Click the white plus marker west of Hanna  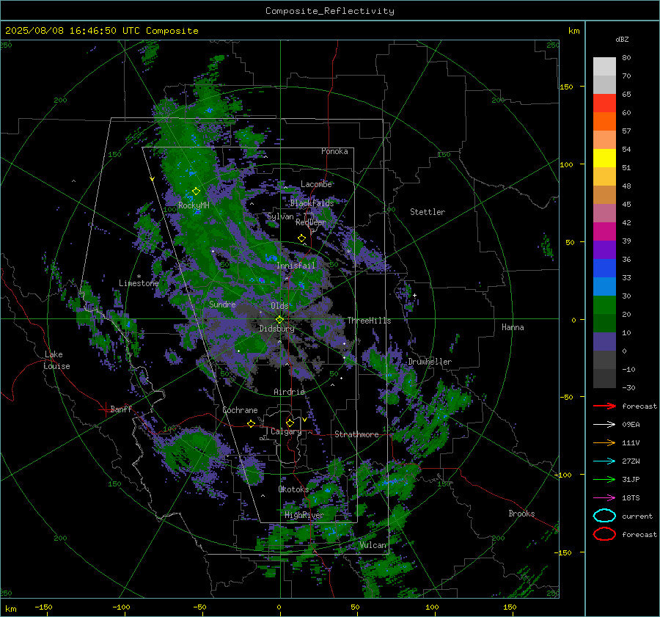(x=414, y=295)
